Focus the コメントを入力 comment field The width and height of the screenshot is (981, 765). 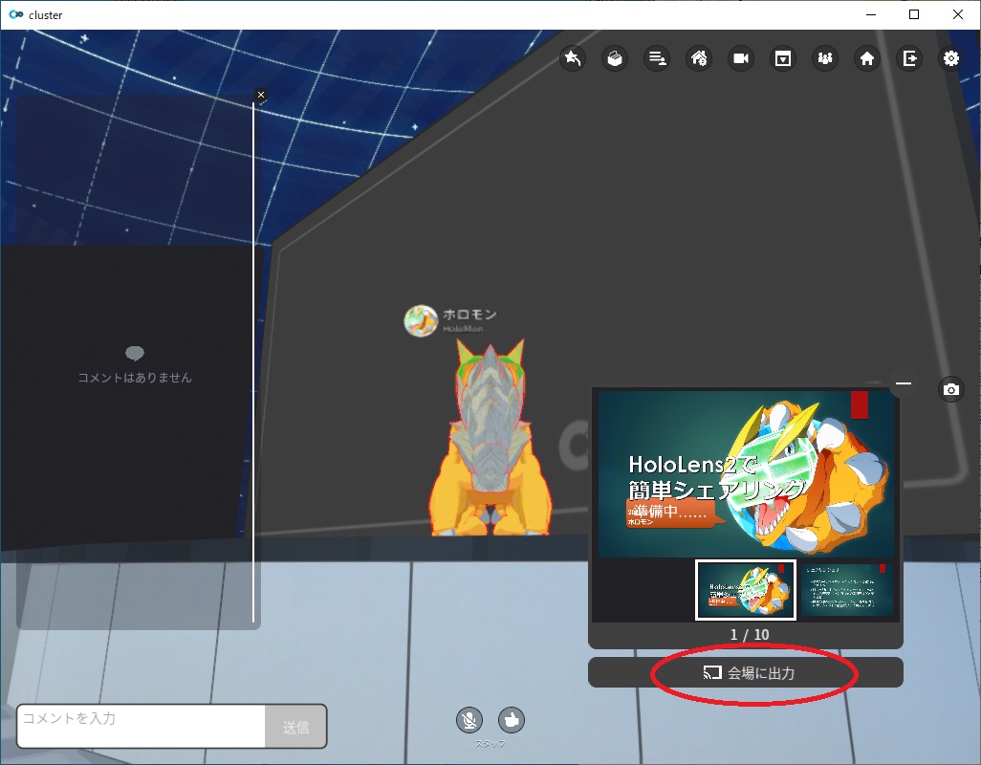(142, 726)
